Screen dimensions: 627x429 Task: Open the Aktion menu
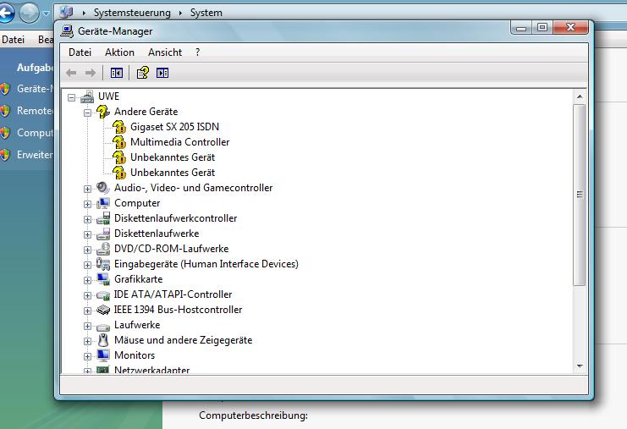(x=119, y=52)
